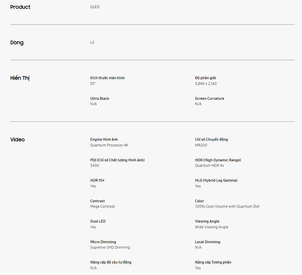Click the Dòng section heading
302x275 pixels.
click(x=17, y=43)
